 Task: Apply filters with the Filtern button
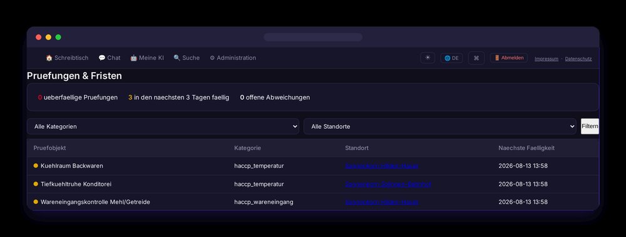click(590, 126)
